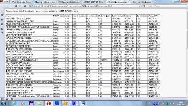Open the Bookmarks star sidebar panel
The image size is (188, 106).
pos(2,15)
